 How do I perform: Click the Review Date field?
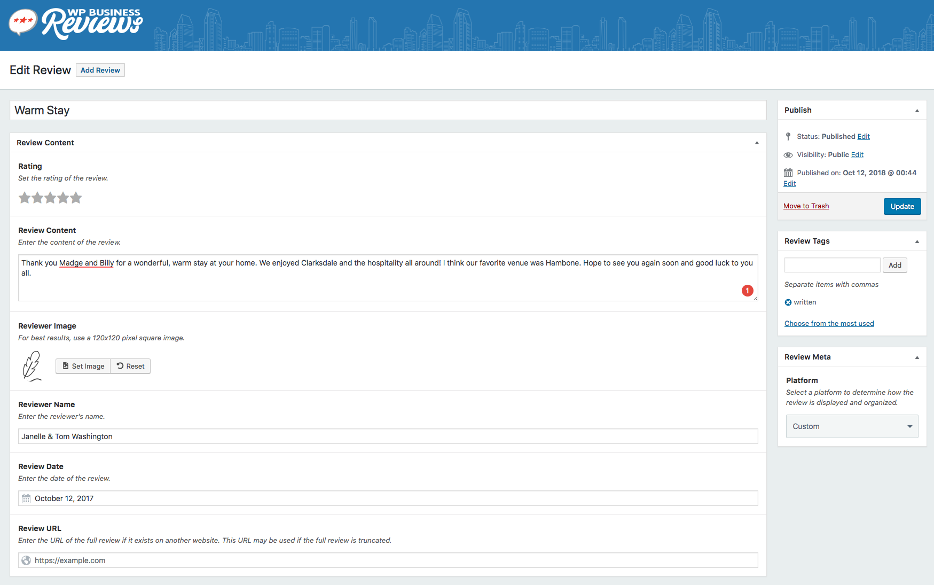click(x=388, y=498)
